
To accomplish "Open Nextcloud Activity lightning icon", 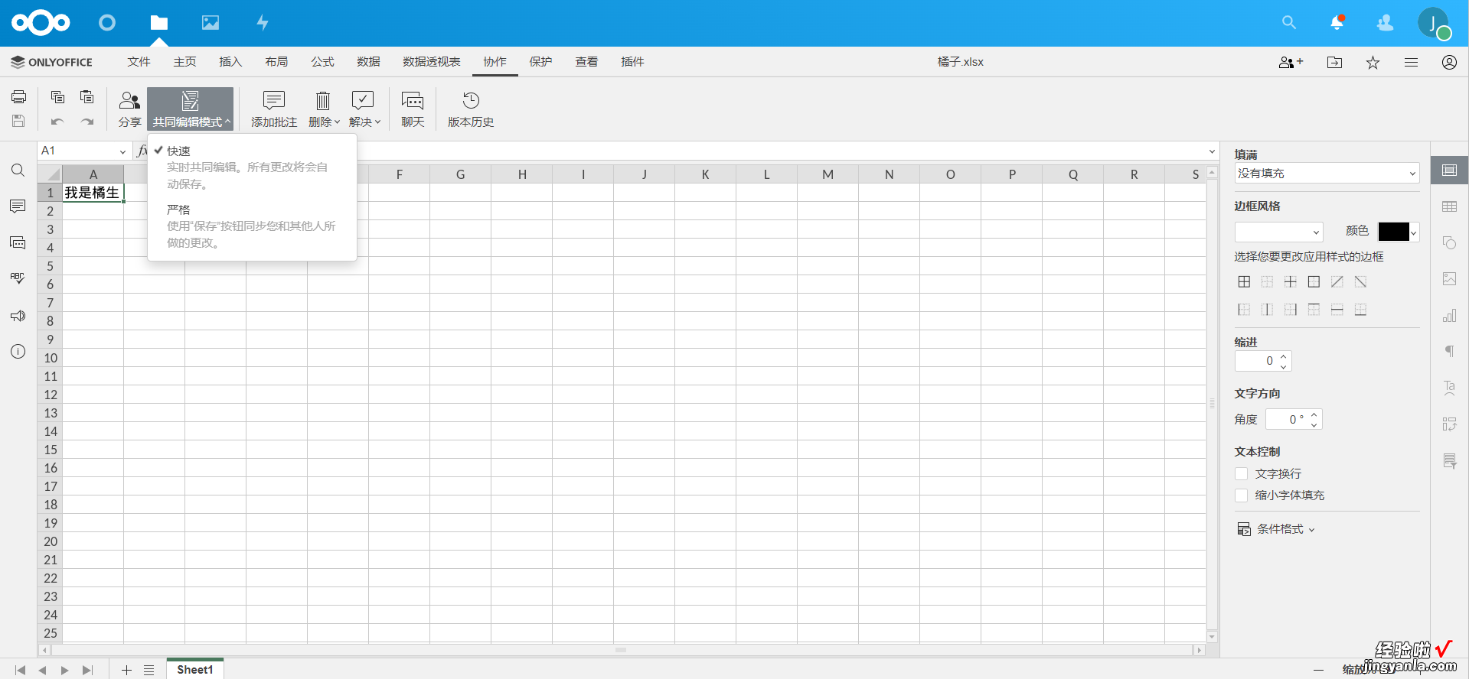I will click(263, 23).
